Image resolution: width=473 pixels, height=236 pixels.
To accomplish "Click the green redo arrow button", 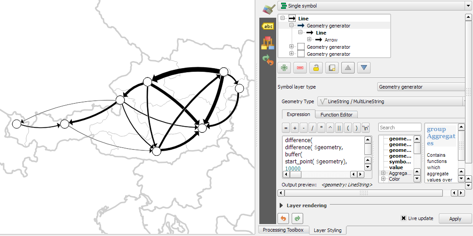I will 297,218.
